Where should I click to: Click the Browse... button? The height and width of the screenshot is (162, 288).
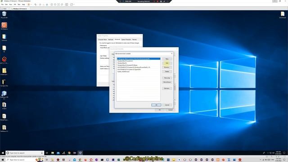click(167, 67)
